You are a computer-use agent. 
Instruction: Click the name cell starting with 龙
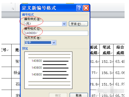click(x=16, y=93)
